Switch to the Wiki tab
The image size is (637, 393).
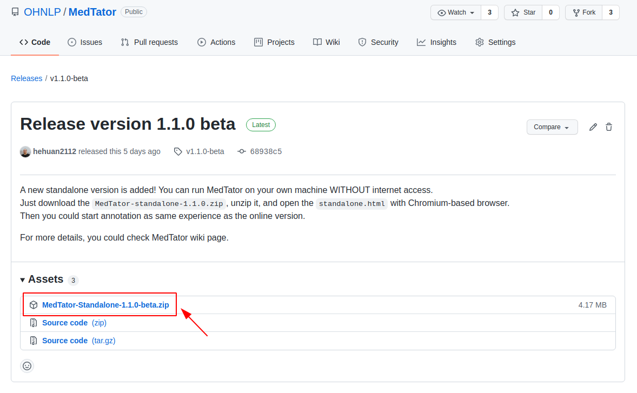[x=326, y=42]
